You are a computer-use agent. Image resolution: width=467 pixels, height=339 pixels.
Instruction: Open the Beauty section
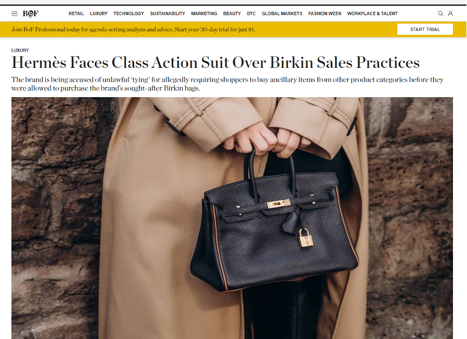pyautogui.click(x=232, y=13)
